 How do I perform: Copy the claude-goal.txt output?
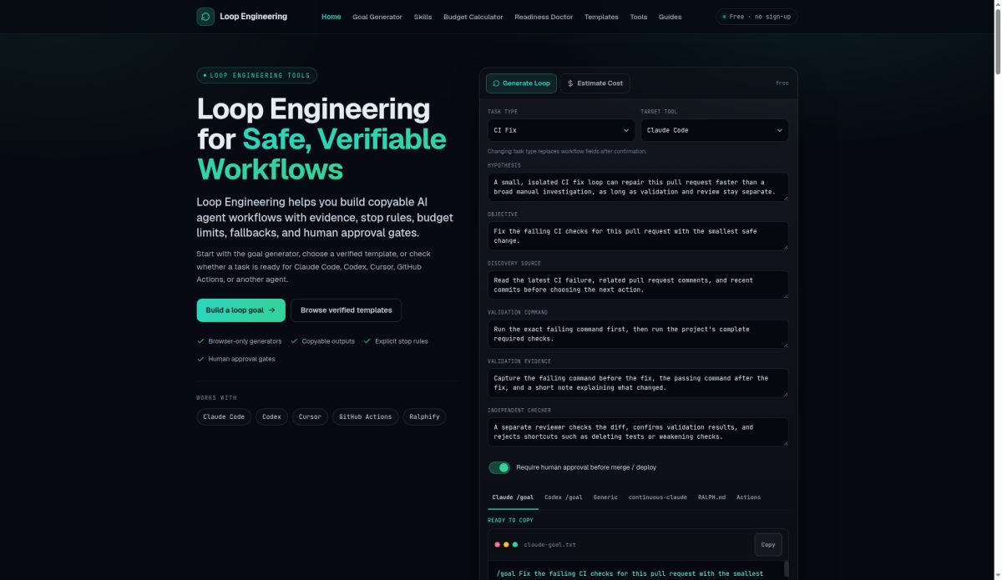point(768,545)
